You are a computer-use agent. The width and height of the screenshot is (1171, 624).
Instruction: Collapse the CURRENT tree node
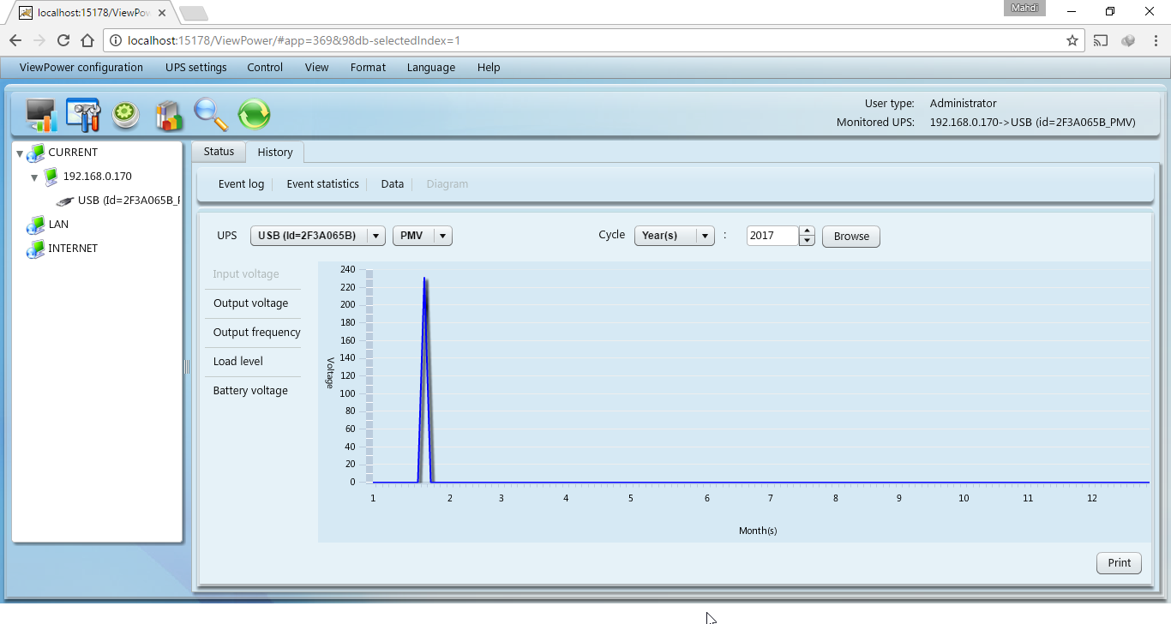(20, 153)
